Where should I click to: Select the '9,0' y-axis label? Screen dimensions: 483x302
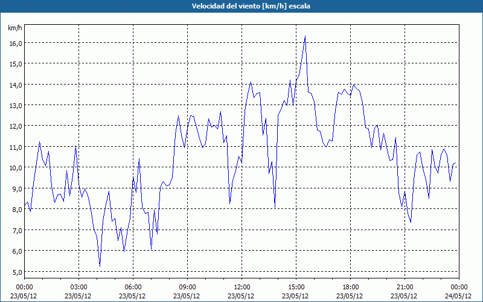pyautogui.click(x=17, y=188)
